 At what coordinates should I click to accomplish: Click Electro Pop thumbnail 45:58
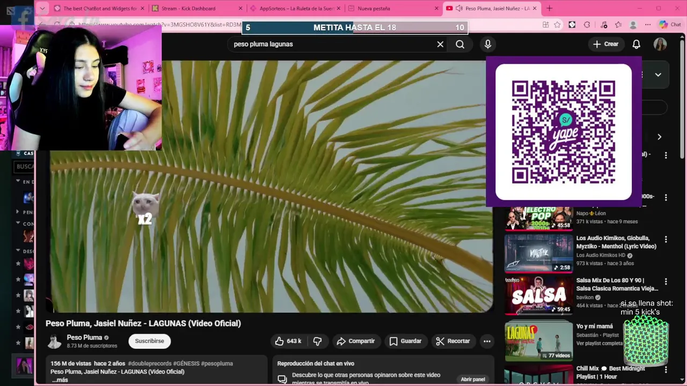coord(538,218)
